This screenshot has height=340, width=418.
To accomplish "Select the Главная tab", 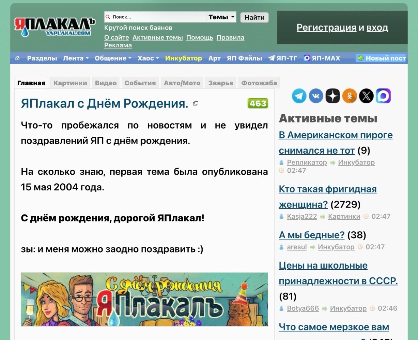I will click(31, 83).
